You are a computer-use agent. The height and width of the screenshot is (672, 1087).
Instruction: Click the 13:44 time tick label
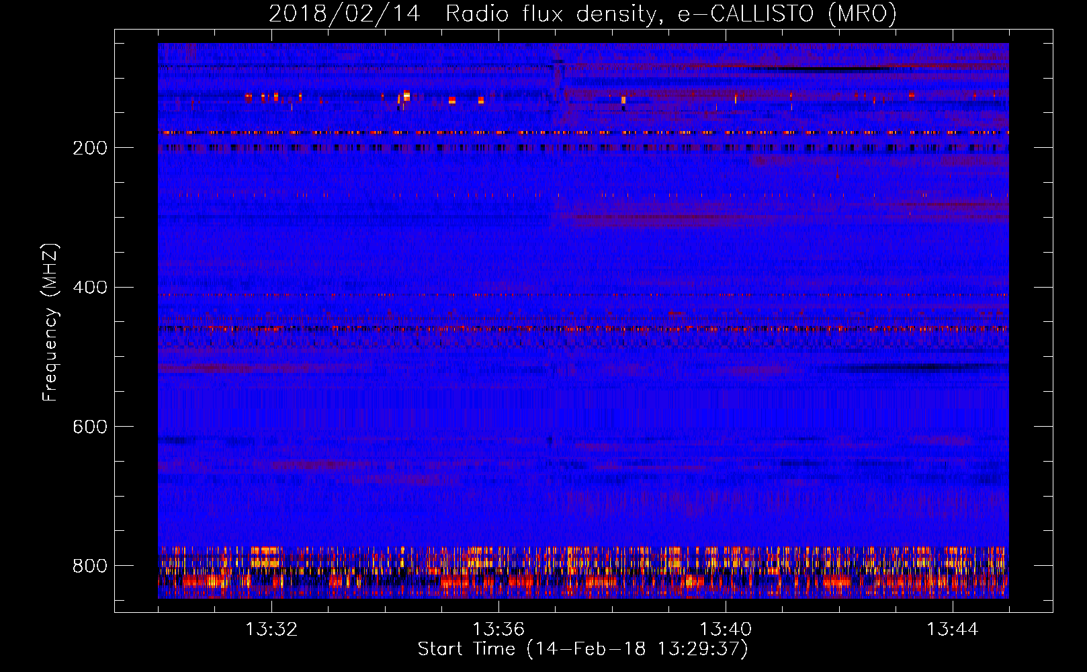point(953,630)
